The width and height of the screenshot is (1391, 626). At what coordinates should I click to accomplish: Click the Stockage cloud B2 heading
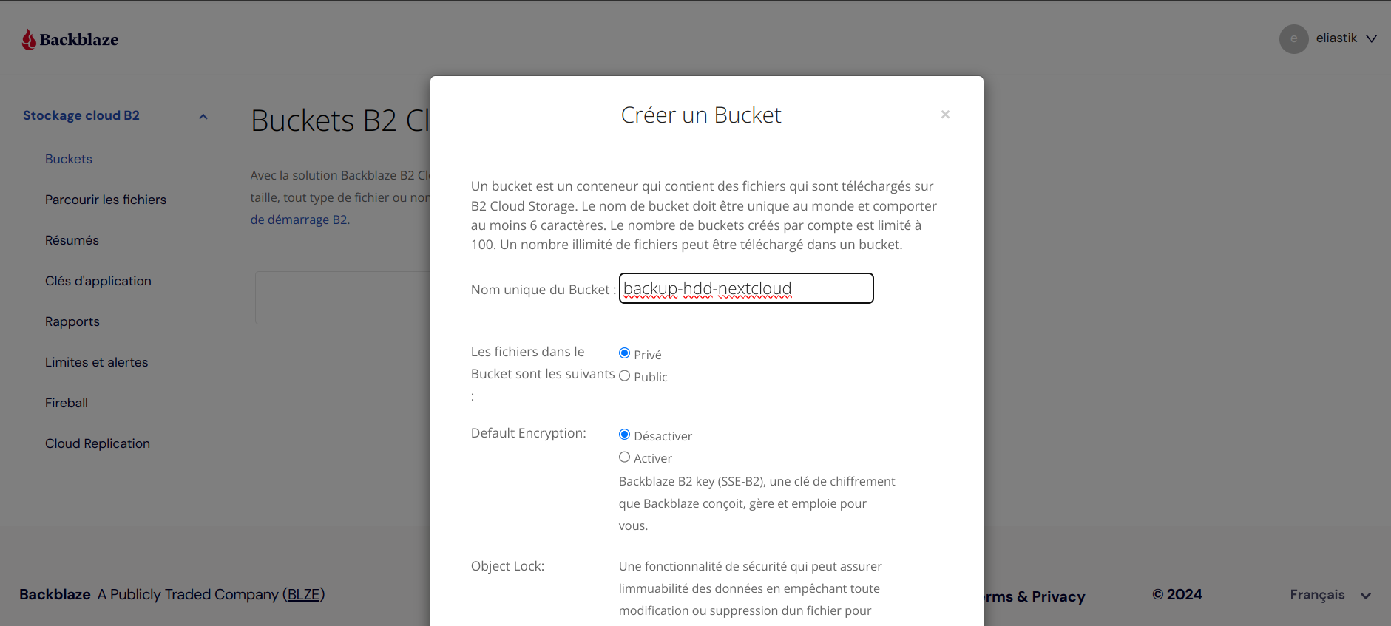pos(81,115)
